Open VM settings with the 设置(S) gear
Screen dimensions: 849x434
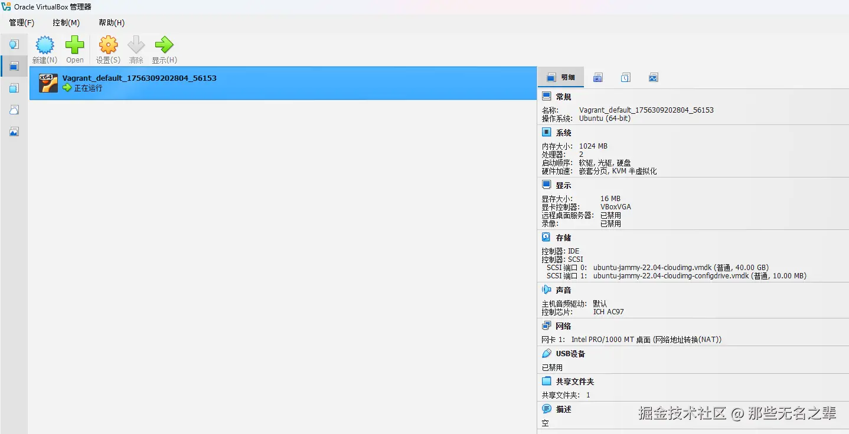[108, 45]
